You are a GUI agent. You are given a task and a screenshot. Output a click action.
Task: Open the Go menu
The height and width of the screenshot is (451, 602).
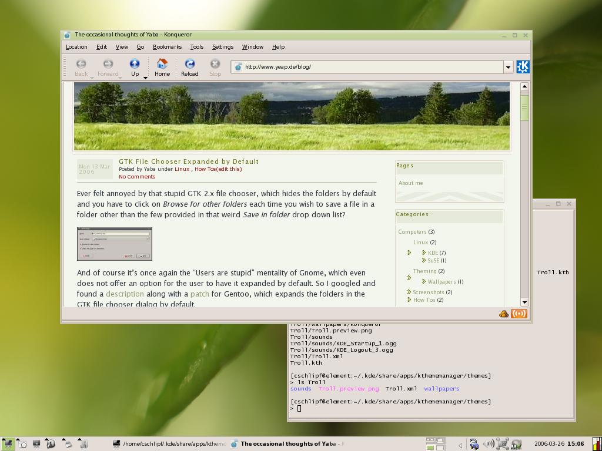(x=140, y=47)
